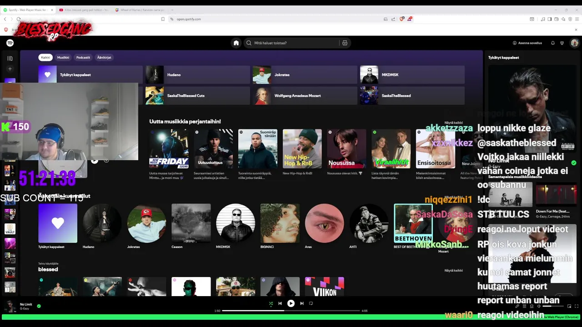Screen dimensions: 582x327
Task: Open the SaskaTheBlessed shortcut tile
Action: click(x=412, y=95)
